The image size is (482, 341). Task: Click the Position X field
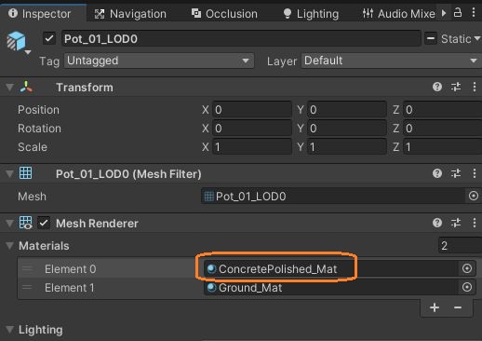(x=252, y=110)
